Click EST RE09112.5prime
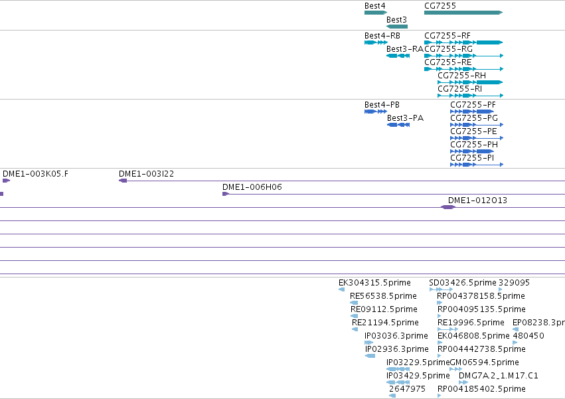The image size is (565, 399). 355,316
